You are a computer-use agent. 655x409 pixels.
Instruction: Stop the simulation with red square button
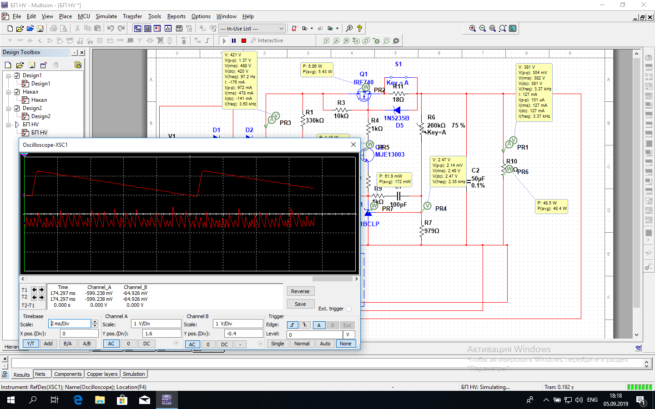(244, 40)
